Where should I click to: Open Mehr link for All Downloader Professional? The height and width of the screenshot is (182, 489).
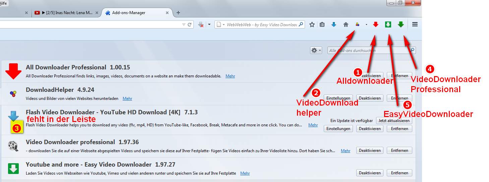pyautogui.click(x=230, y=76)
